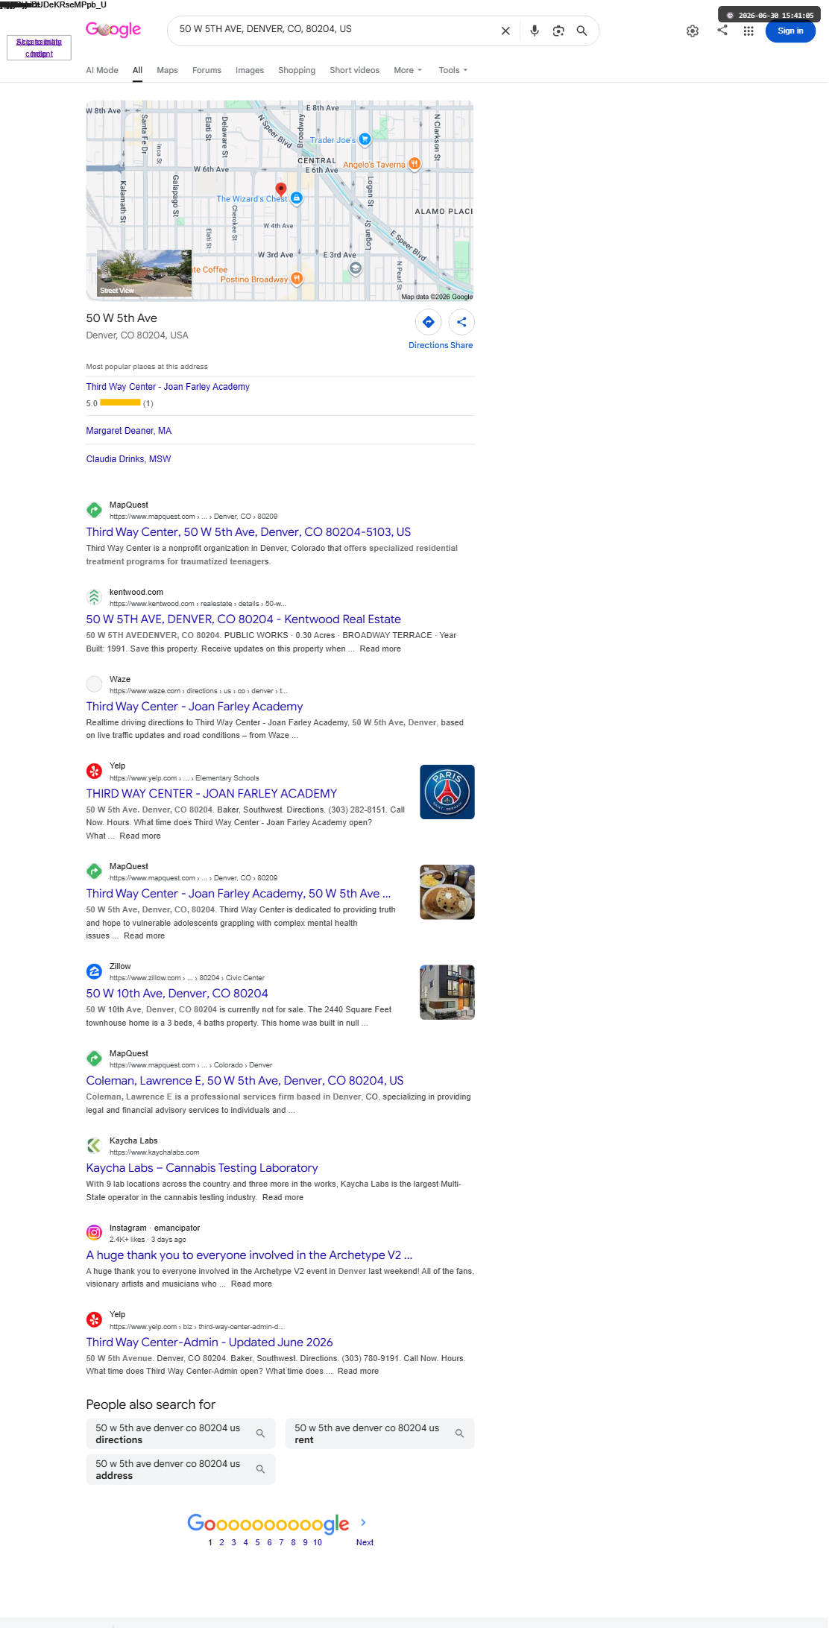
Task: Start voice search with microphone icon
Action: 535,31
